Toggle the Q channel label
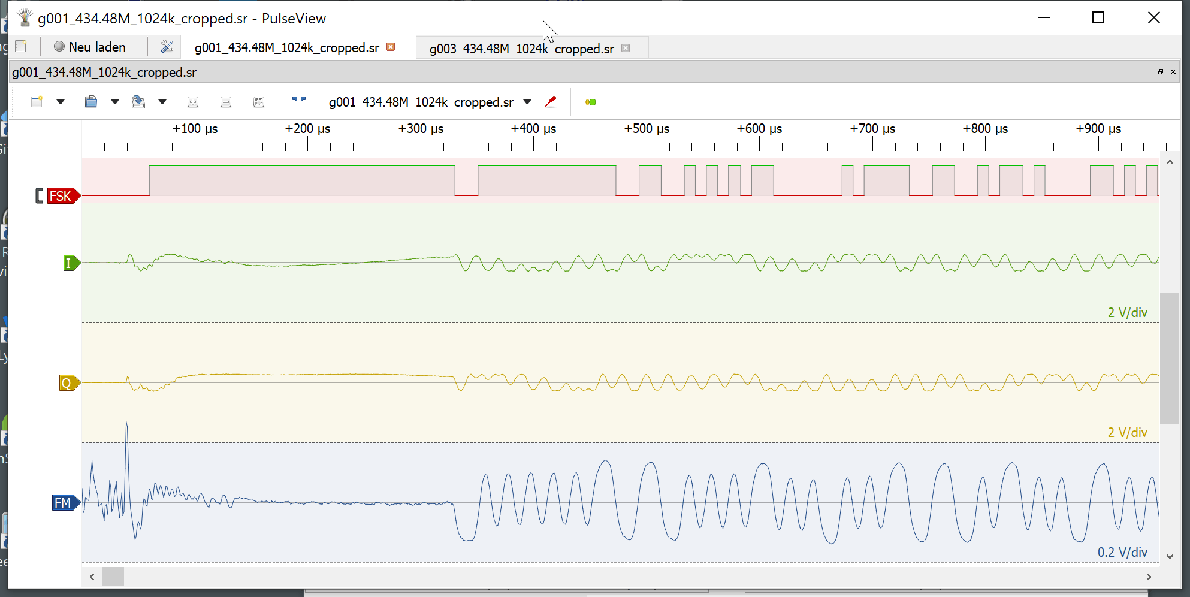Image resolution: width=1190 pixels, height=597 pixels. pyautogui.click(x=67, y=382)
